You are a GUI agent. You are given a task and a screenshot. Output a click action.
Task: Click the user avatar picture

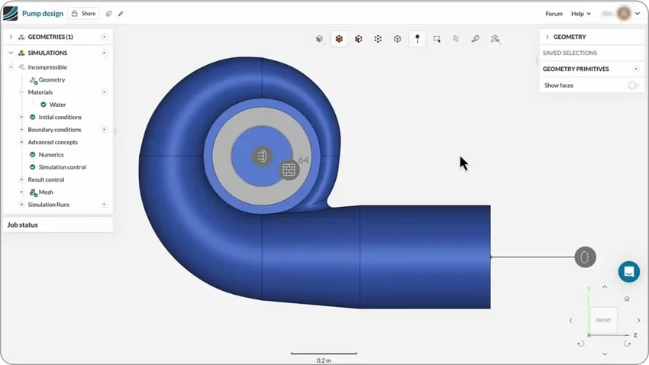624,14
